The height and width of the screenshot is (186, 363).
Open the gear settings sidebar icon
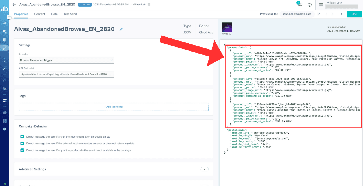[x=5, y=129]
